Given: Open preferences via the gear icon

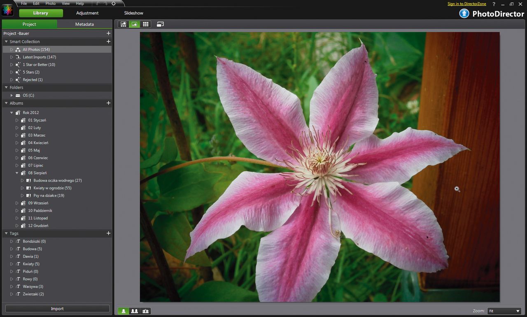Looking at the screenshot, I should (114, 3).
